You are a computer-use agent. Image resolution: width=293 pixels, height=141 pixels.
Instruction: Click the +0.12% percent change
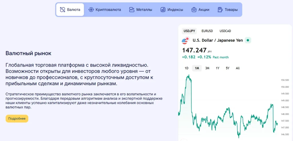point(204,57)
